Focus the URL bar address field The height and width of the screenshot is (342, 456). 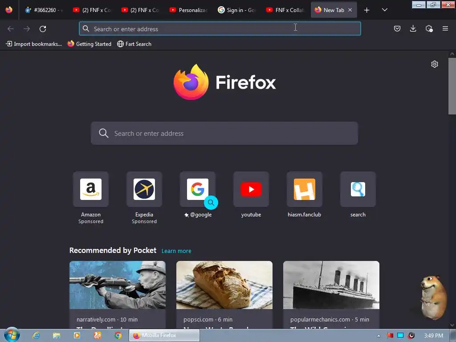click(x=220, y=29)
